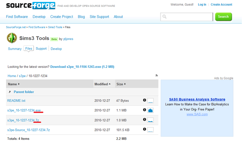The height and width of the screenshot is (149, 242).
Task: Click the Home breadcrumb in file path
Action: (12, 76)
